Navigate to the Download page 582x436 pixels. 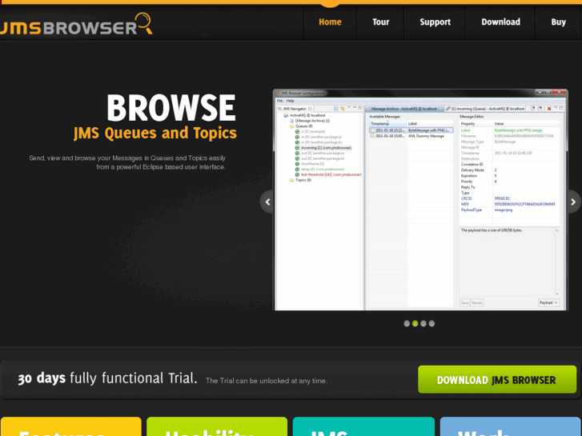point(500,22)
